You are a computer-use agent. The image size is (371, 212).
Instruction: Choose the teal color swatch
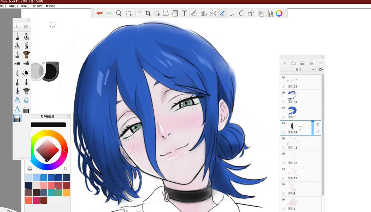pyautogui.click(x=51, y=193)
